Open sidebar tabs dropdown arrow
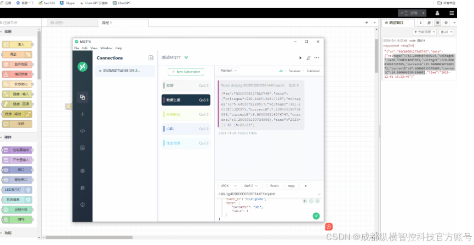The image size is (474, 245). (x=455, y=22)
